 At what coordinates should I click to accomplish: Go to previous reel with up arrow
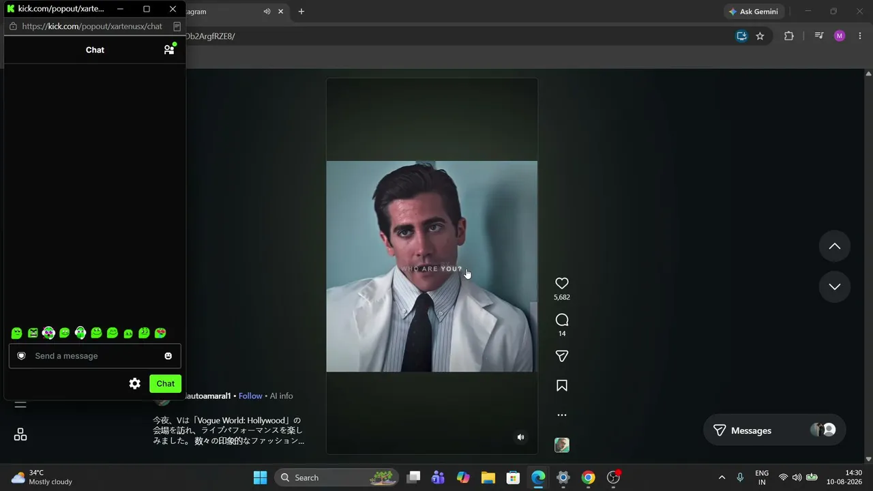click(835, 246)
